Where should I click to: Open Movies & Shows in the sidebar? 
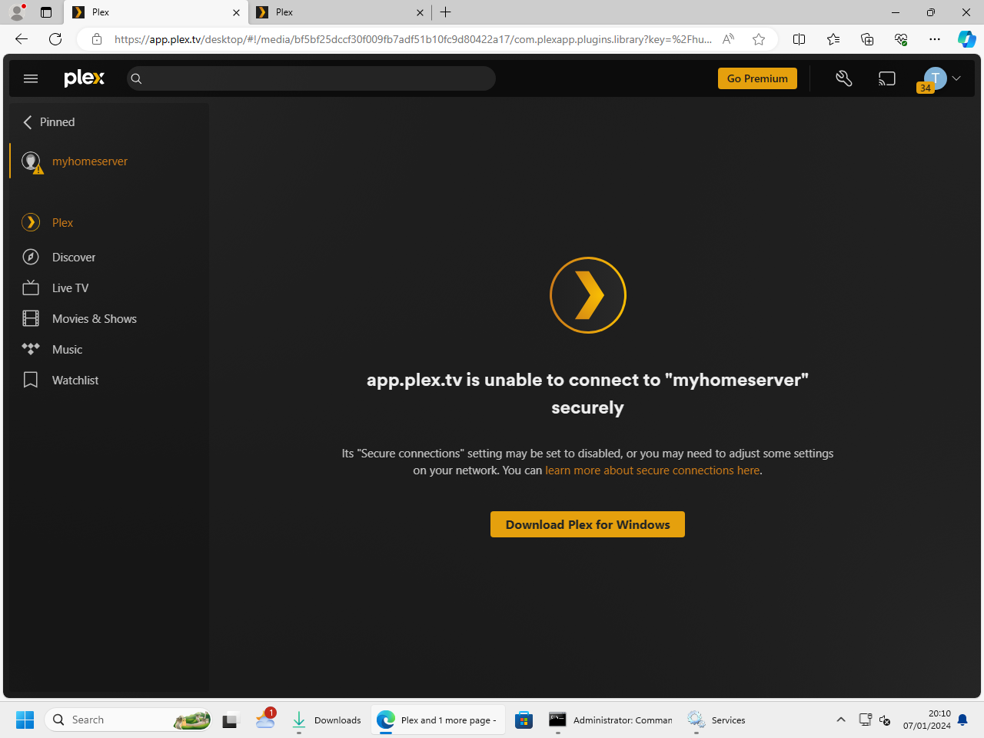coord(95,319)
